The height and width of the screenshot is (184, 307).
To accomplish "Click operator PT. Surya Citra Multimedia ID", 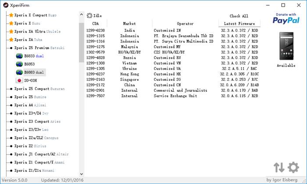I will click(183, 41).
